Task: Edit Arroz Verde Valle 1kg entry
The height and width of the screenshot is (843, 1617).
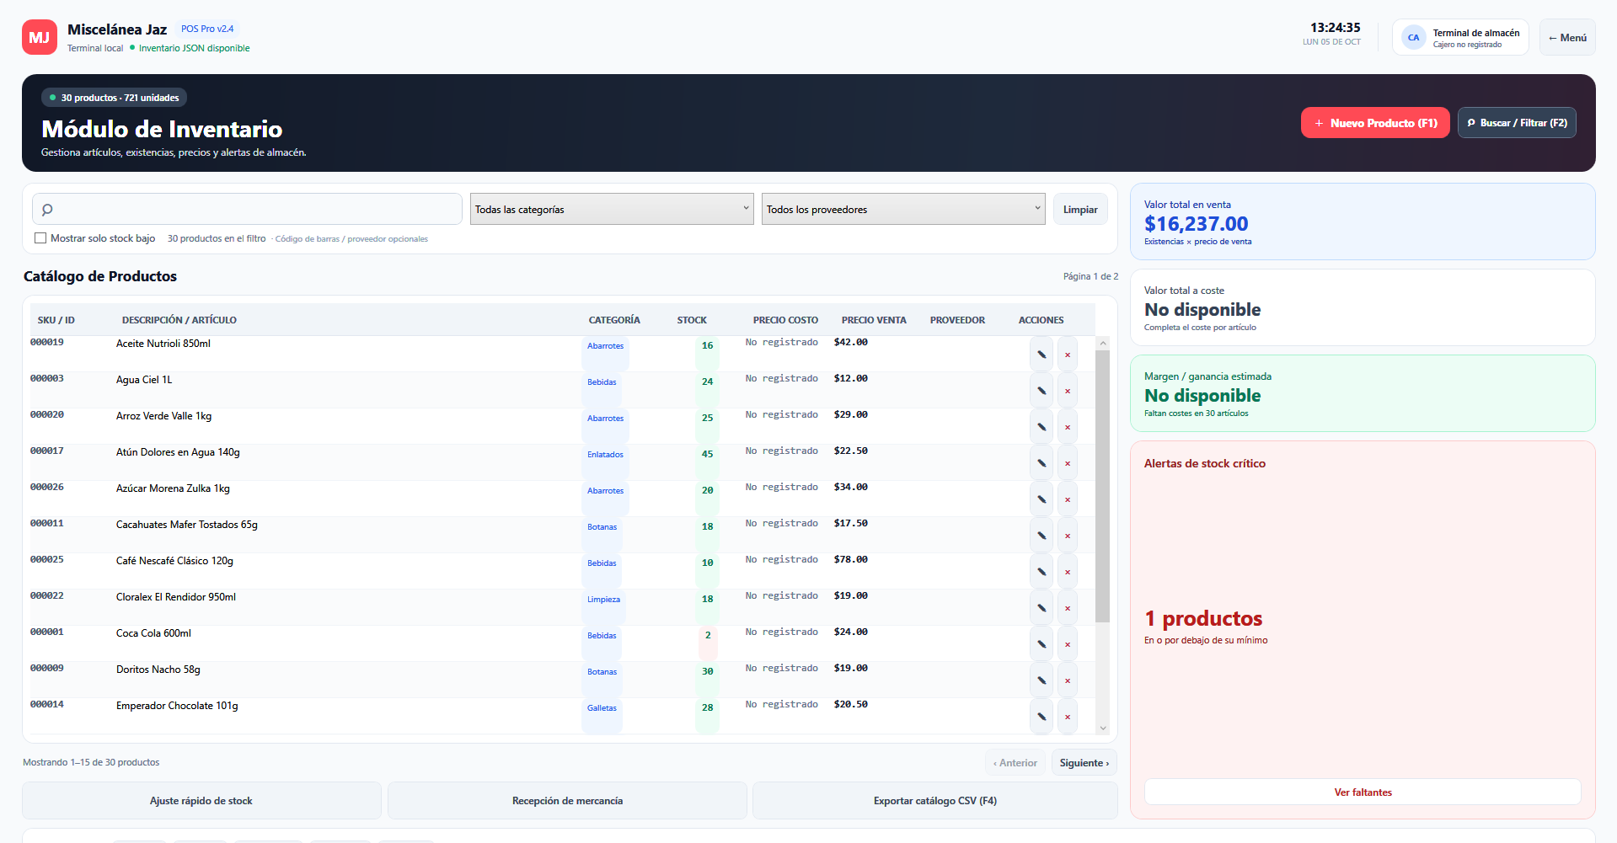Action: 1041,427
